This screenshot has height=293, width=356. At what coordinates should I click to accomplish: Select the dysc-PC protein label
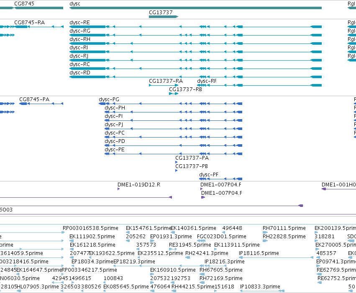coord(115,133)
